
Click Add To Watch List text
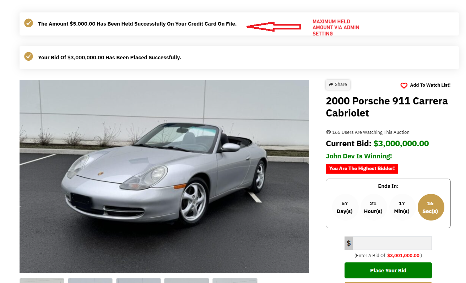(x=430, y=85)
